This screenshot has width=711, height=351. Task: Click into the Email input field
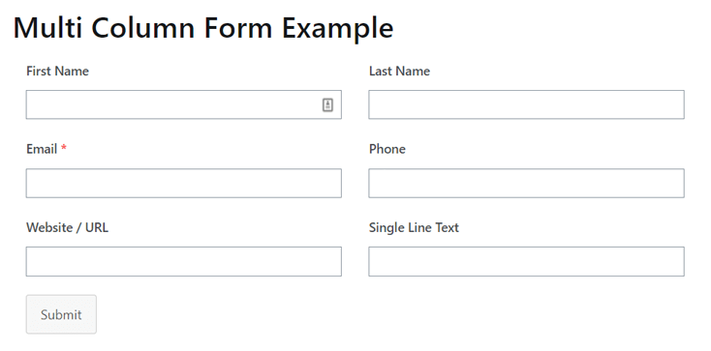184,183
